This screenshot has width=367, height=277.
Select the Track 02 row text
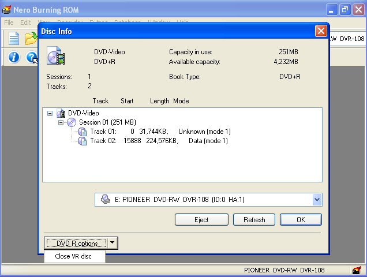click(159, 141)
